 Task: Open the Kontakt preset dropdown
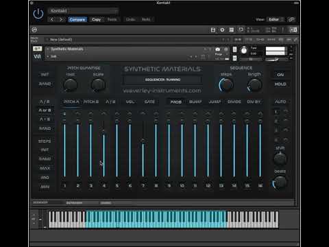pos(83,11)
